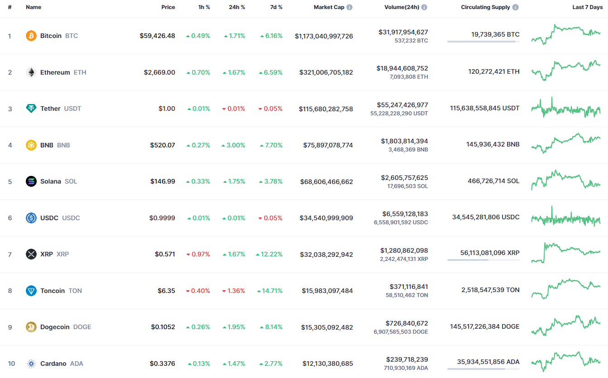The image size is (608, 378).
Task: Open the Market Cap info icon
Action: tap(349, 7)
